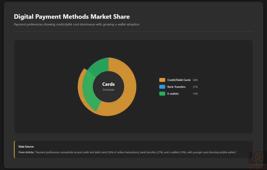267x170 pixels.
Task: Click the blue Bank Transfers legend swatch
Action: (x=162, y=87)
